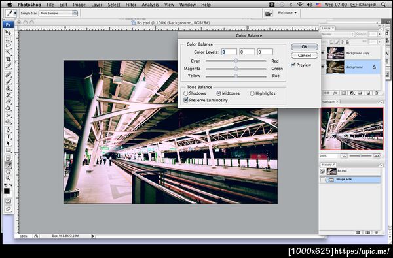
Task: Select the Healing Brush tool
Action: click(x=9, y=74)
